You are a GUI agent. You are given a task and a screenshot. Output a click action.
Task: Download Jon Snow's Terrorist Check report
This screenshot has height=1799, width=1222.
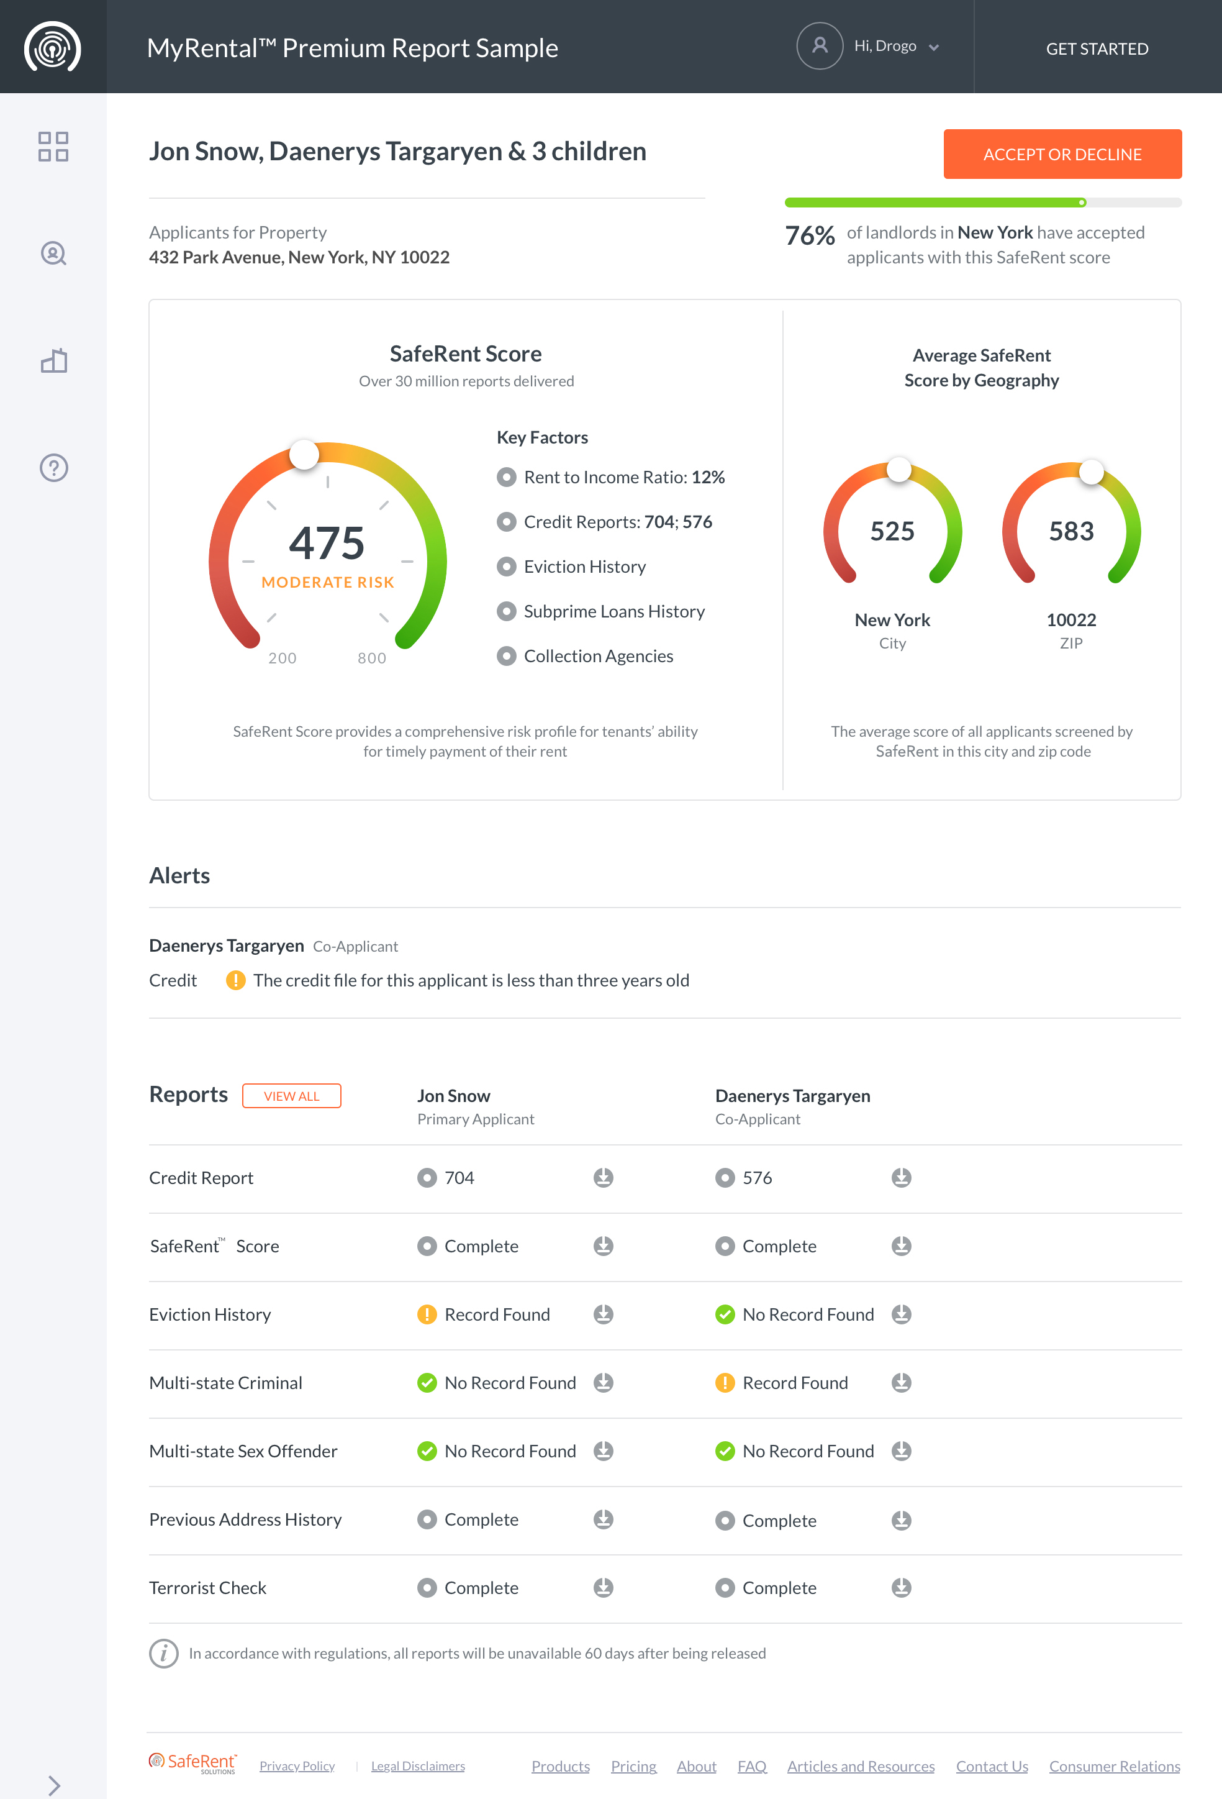603,1588
